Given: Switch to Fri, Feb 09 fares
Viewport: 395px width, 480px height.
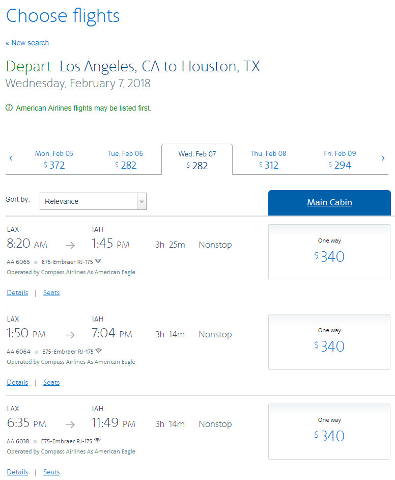Looking at the screenshot, I should coord(340,159).
